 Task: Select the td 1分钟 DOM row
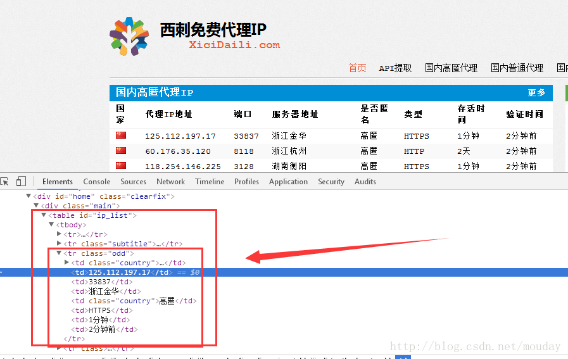click(100, 320)
